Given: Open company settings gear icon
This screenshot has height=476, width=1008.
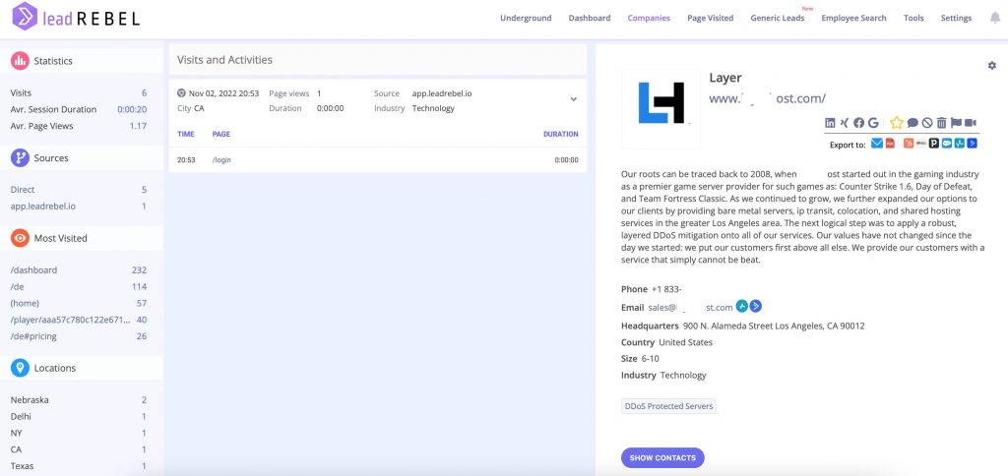Looking at the screenshot, I should click(992, 66).
